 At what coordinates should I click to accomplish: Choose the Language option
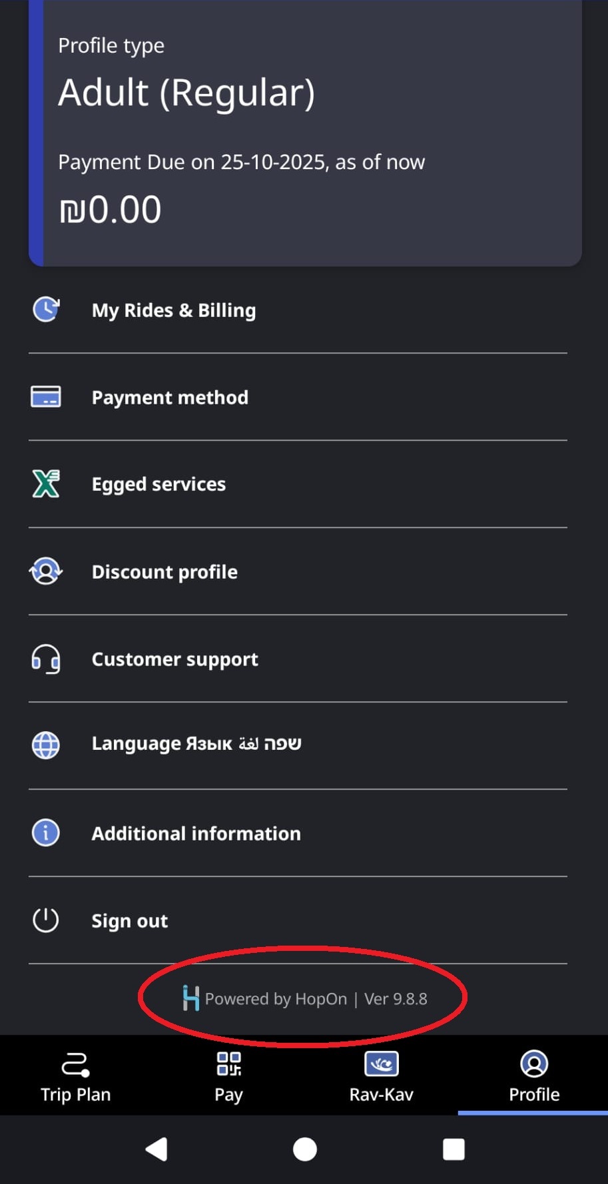(x=196, y=744)
